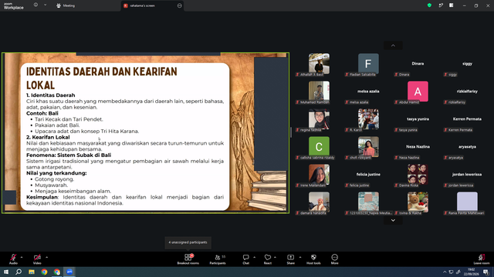Select Athallah A Basil's video tile
Viewport: 494px width, 277px height.
point(319,64)
